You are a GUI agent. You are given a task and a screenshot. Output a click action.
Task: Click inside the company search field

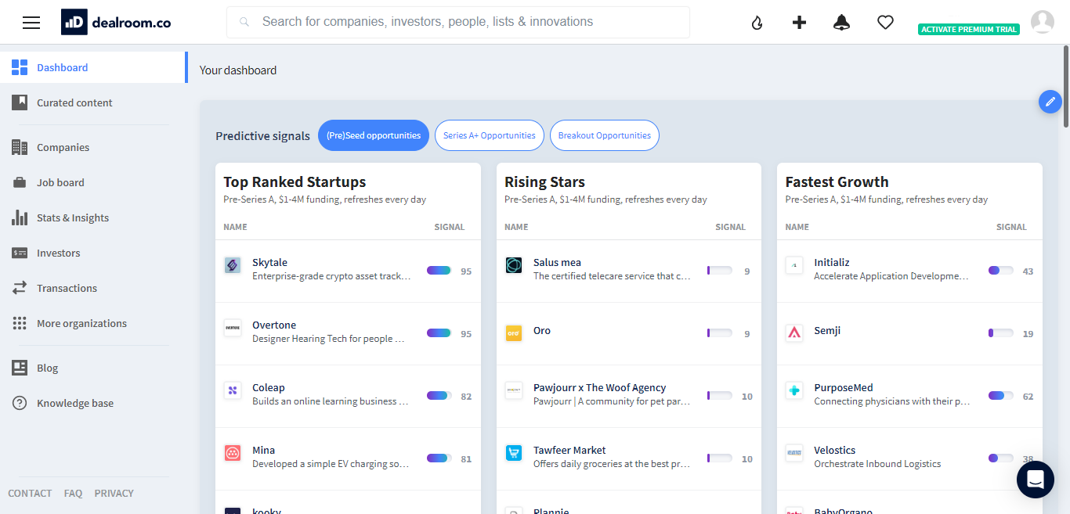coord(458,22)
